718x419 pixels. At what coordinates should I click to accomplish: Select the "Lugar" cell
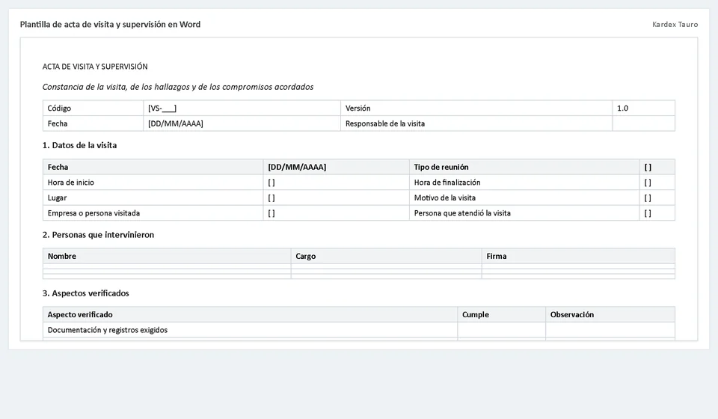pos(153,198)
